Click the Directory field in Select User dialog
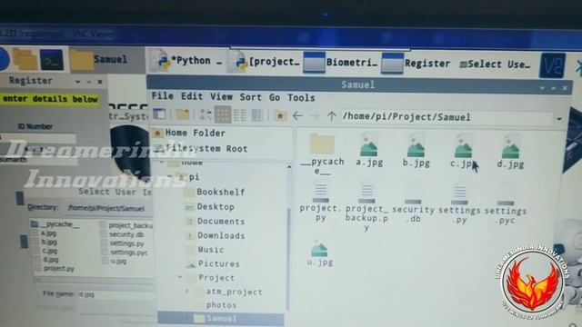This screenshot has width=582, height=327. [x=109, y=208]
